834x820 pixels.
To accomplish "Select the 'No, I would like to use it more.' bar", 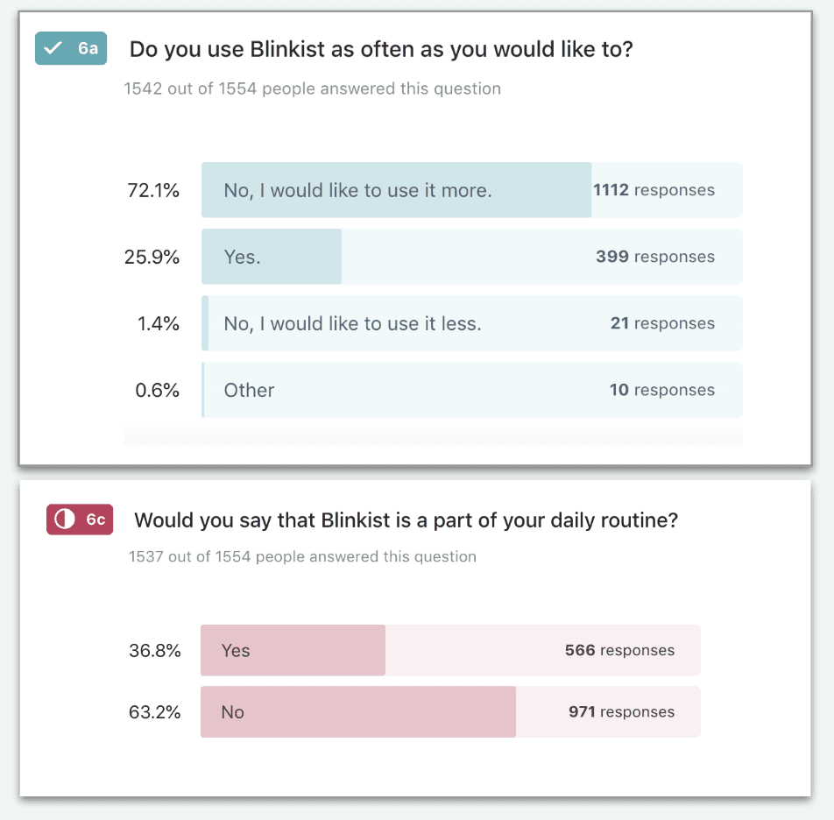I will (472, 190).
